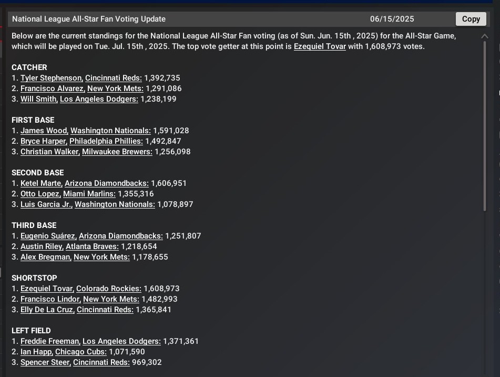Open Luis Garcia Jr. player link

coord(46,204)
